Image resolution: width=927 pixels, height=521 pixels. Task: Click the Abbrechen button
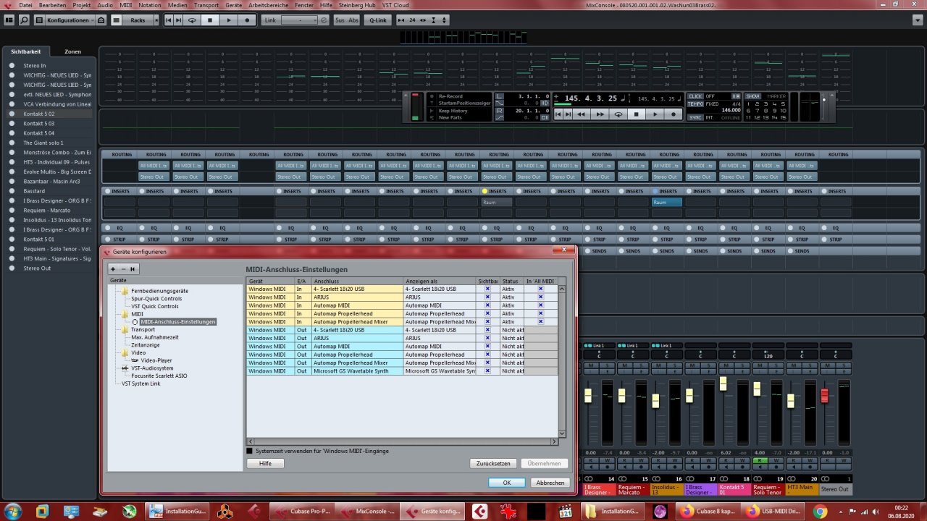pos(550,483)
